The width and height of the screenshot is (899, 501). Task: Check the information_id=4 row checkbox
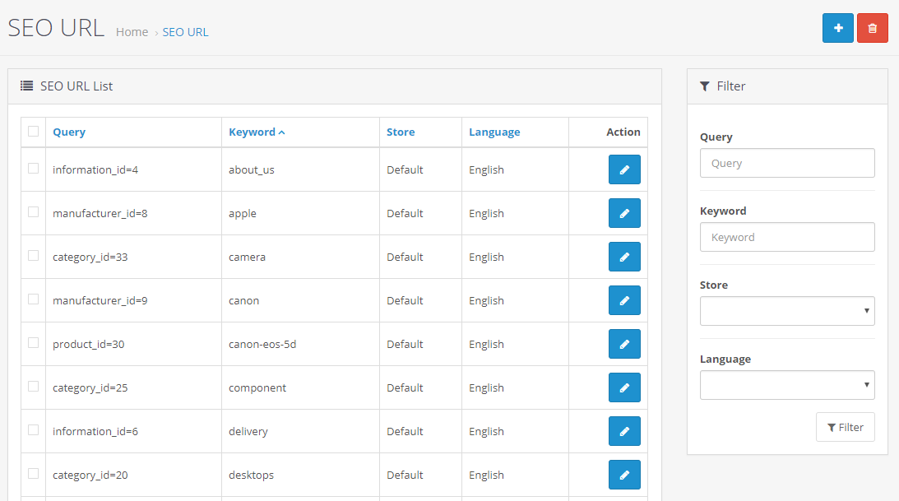click(x=33, y=169)
